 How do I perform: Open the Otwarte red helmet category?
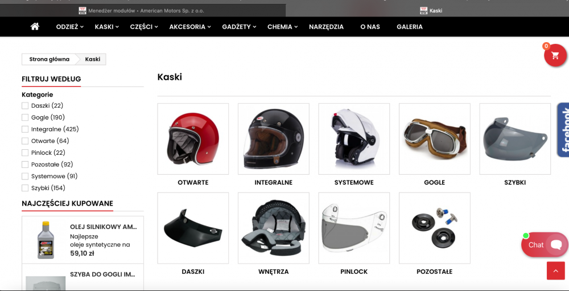(x=193, y=139)
